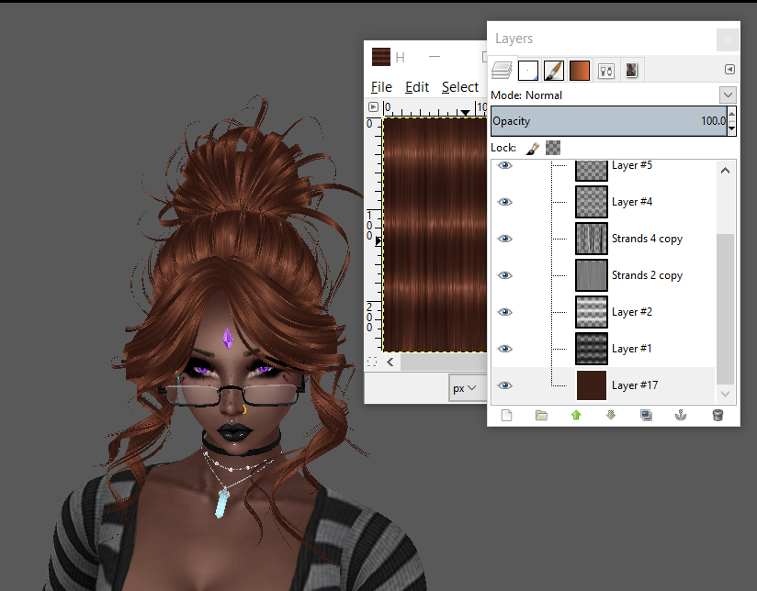Image resolution: width=757 pixels, height=591 pixels.
Task: Minimize the hair texture image window
Action: [435, 57]
